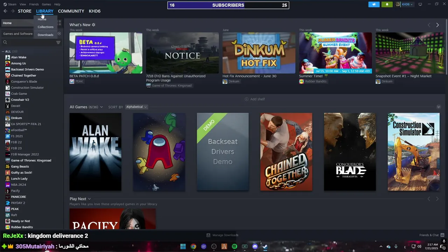
Task: Click the Among Us icon in sidebar
Action: 8,63
